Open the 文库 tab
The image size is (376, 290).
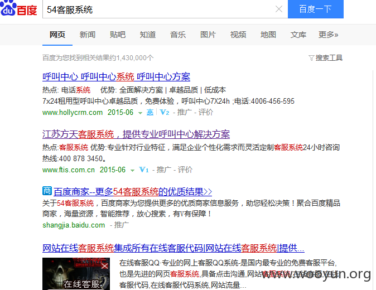(x=298, y=35)
